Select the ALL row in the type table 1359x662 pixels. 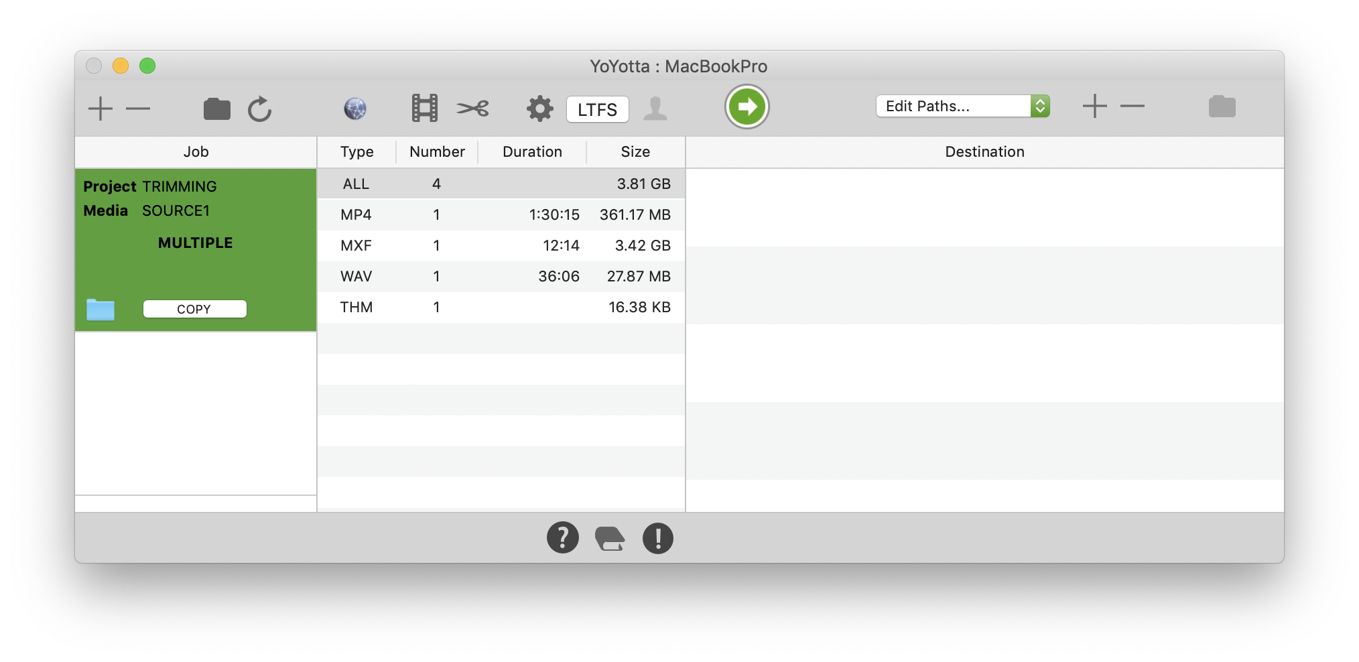point(501,184)
